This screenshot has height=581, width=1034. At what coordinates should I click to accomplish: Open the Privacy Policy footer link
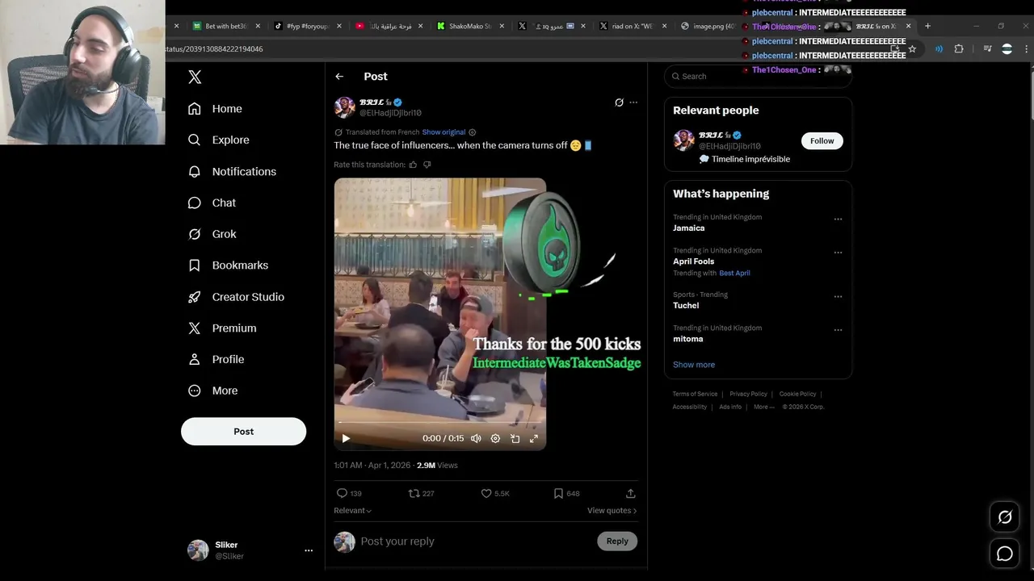click(748, 394)
